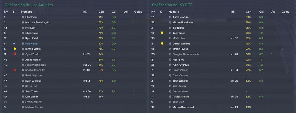Select Jamie Maurin player name
296x113 pixels.
33,59
